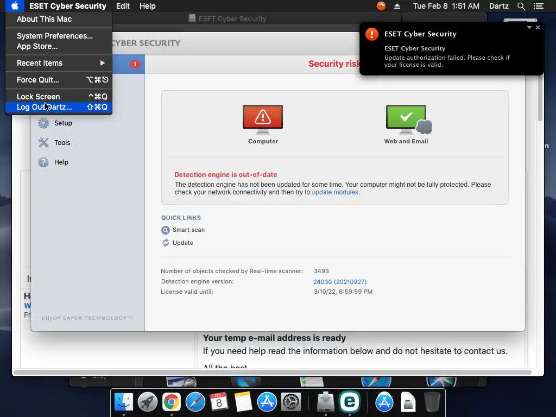Click the ESET window vertical scrollbar
Image resolution: width=556 pixels, height=417 pixels.
point(540,98)
